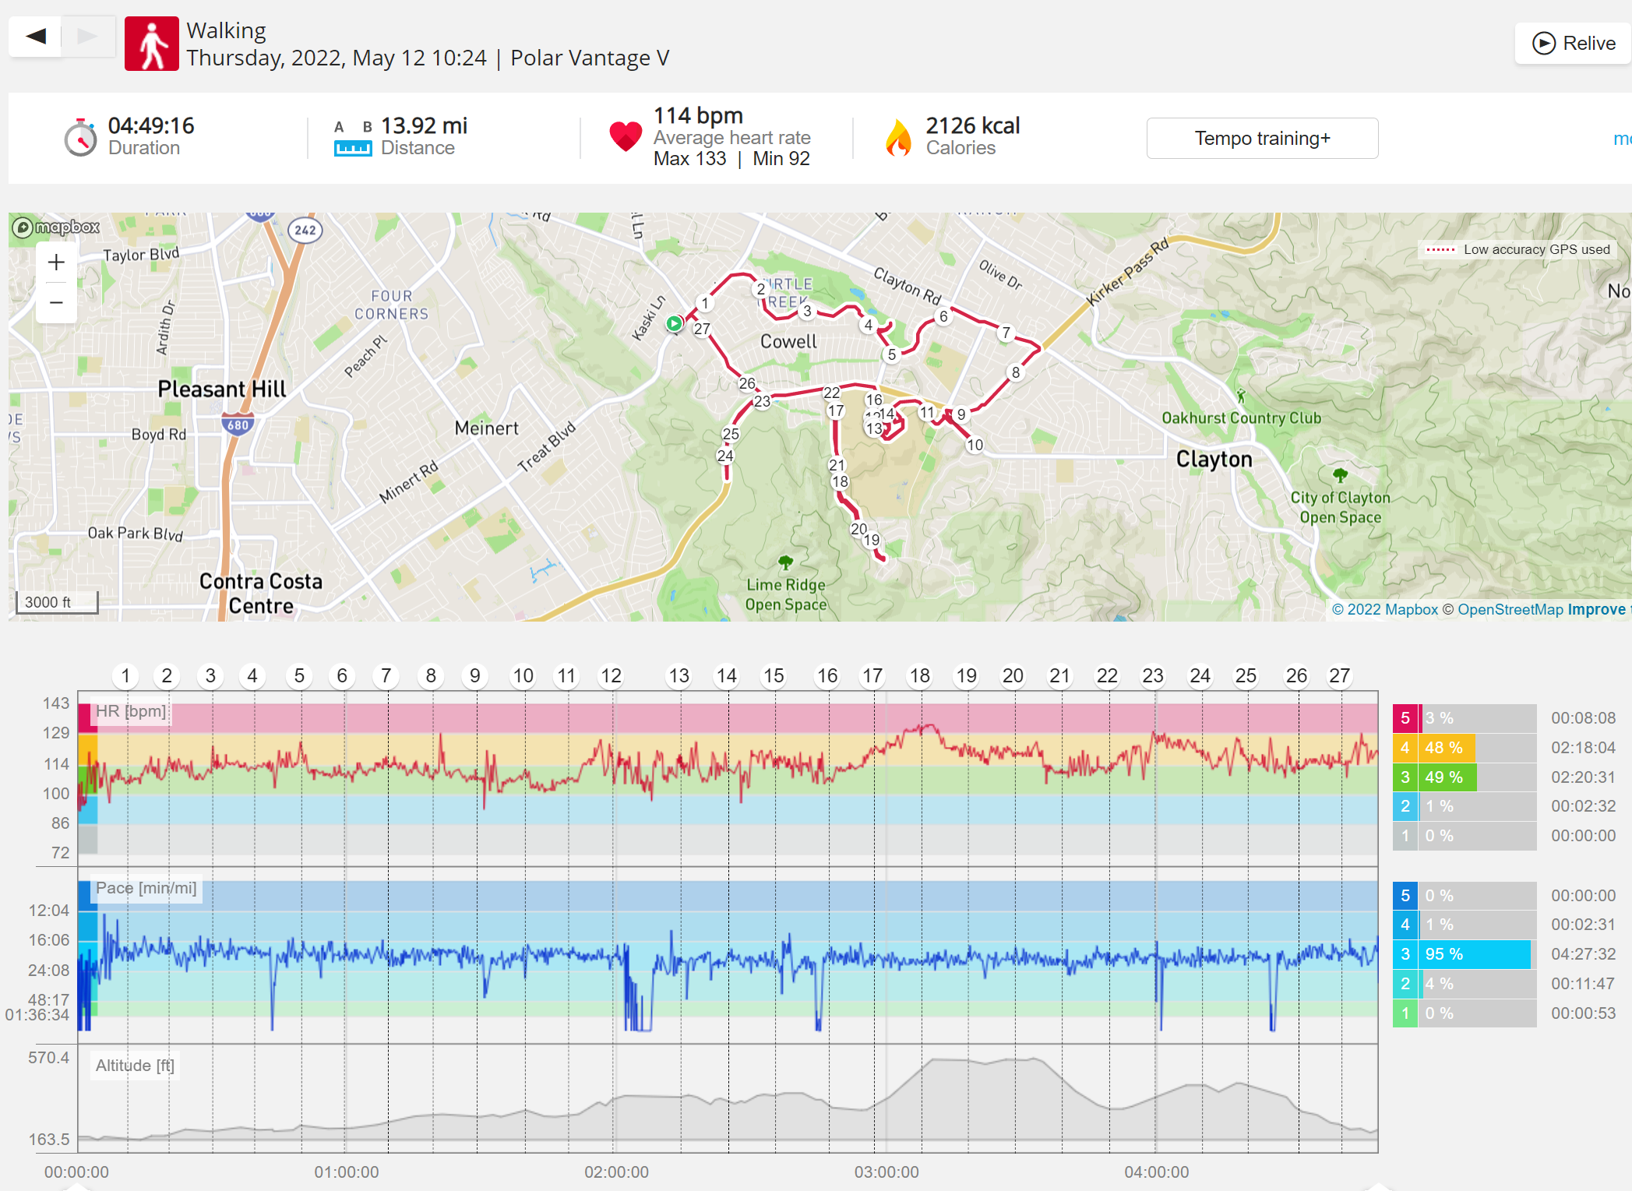This screenshot has width=1632, height=1191.
Task: Zoom in on the map
Action: tap(56, 263)
